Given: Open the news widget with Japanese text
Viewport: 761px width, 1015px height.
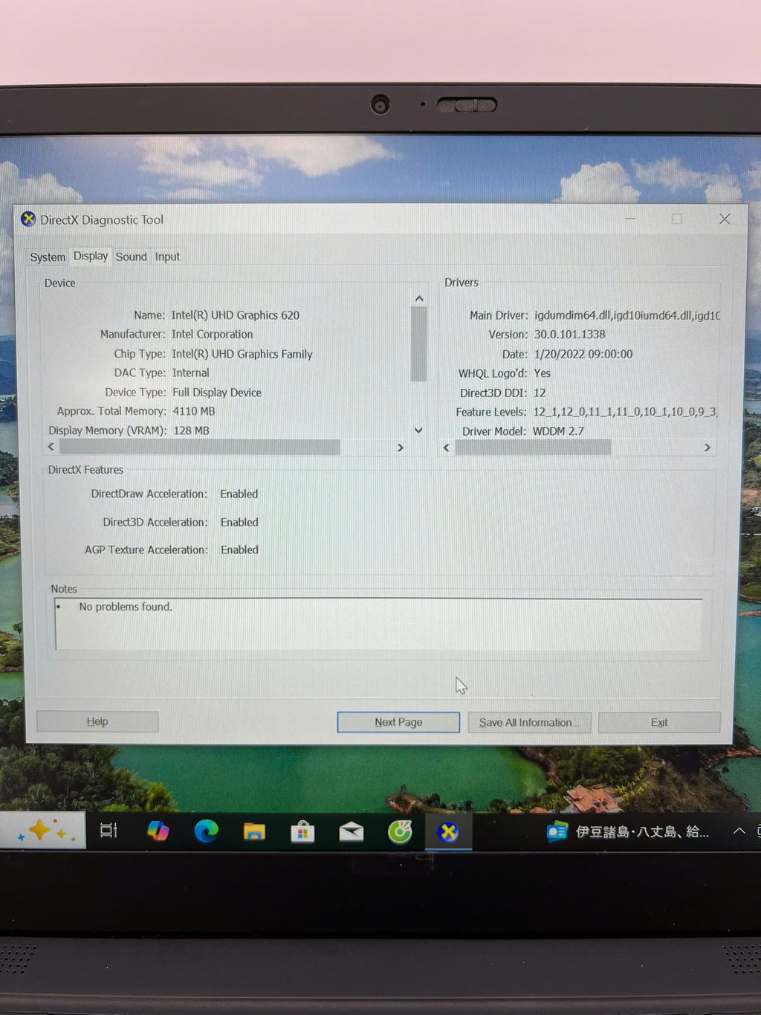Looking at the screenshot, I should point(628,832).
